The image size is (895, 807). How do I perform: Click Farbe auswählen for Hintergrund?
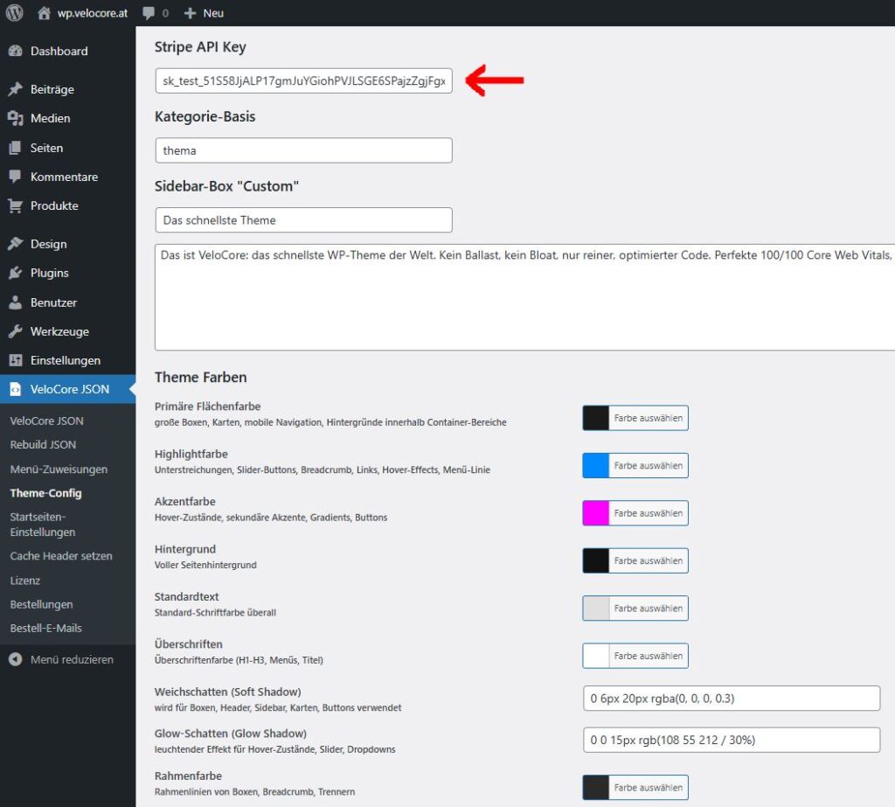tap(635, 560)
